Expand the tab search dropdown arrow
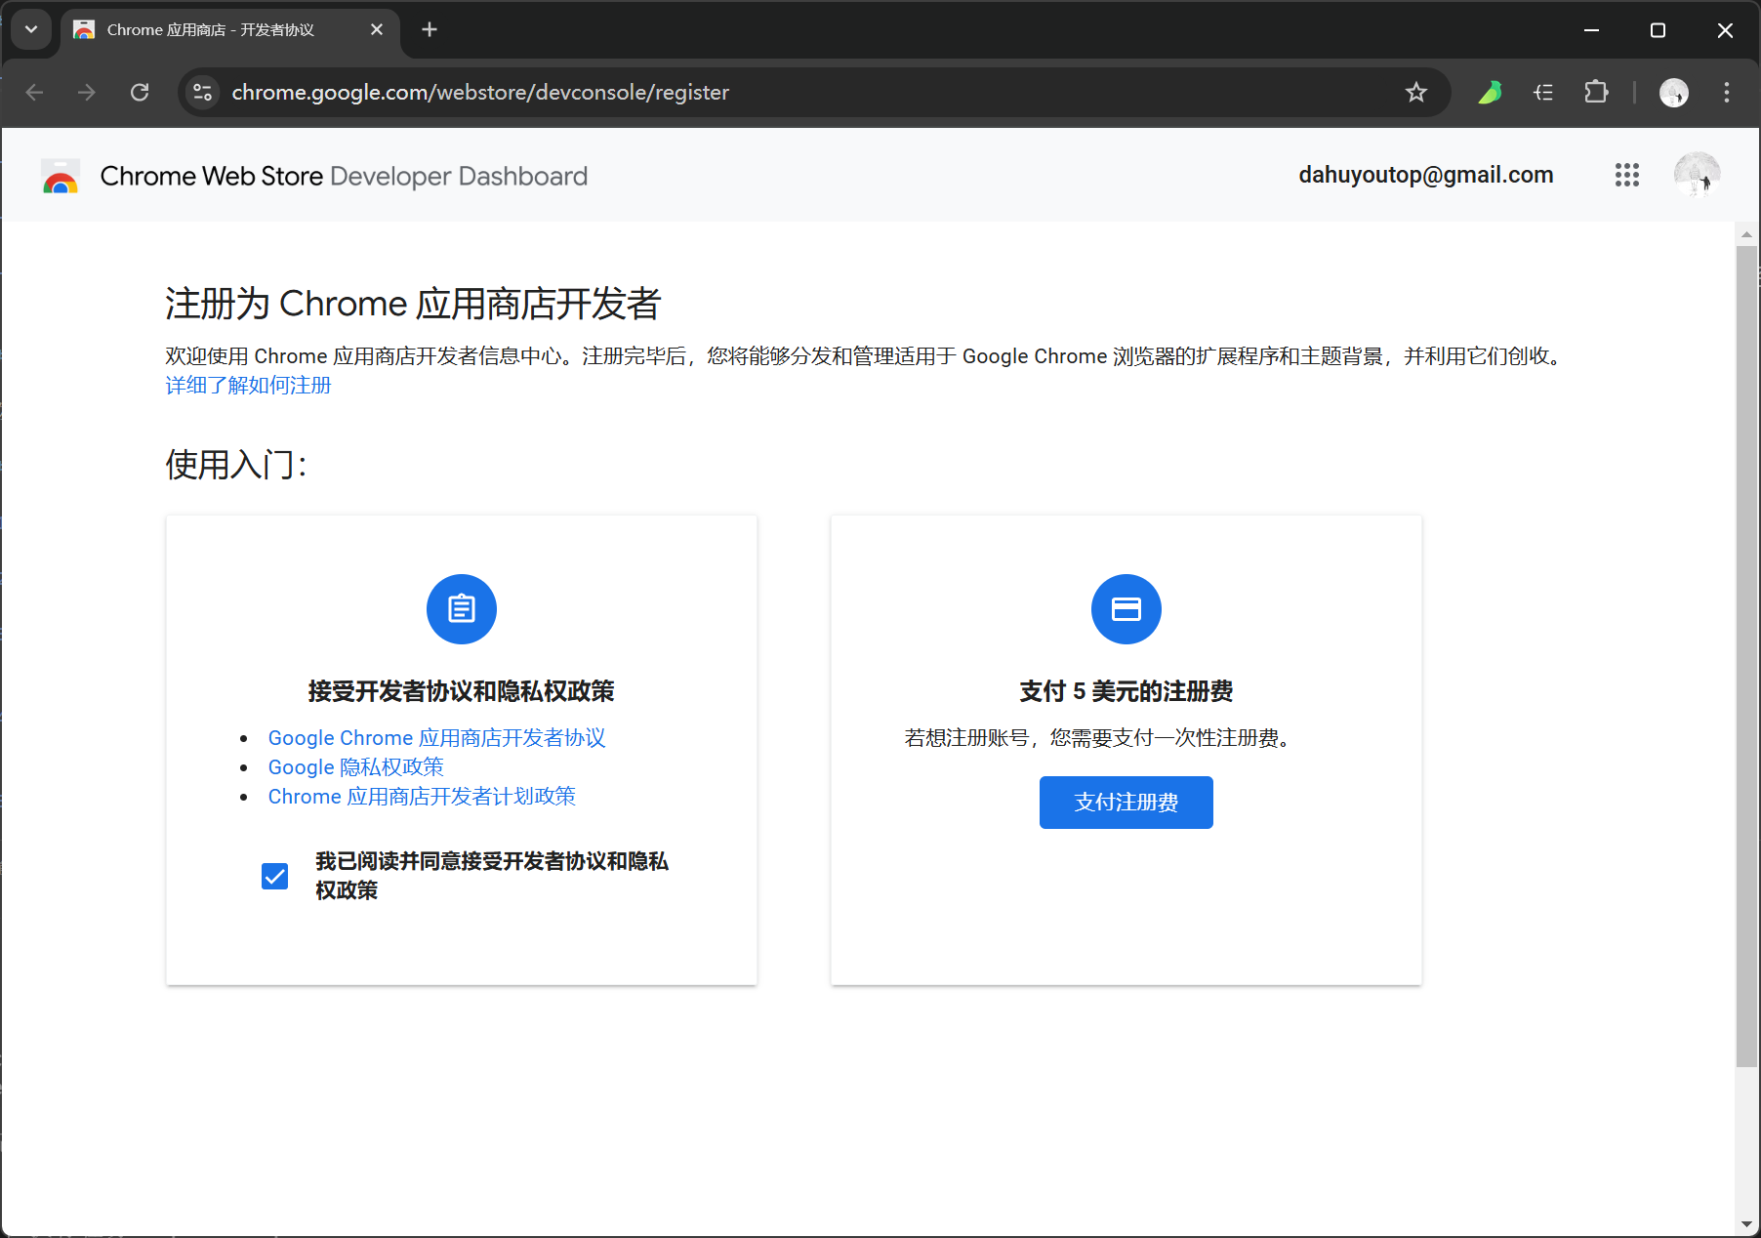1761x1238 pixels. (x=31, y=29)
